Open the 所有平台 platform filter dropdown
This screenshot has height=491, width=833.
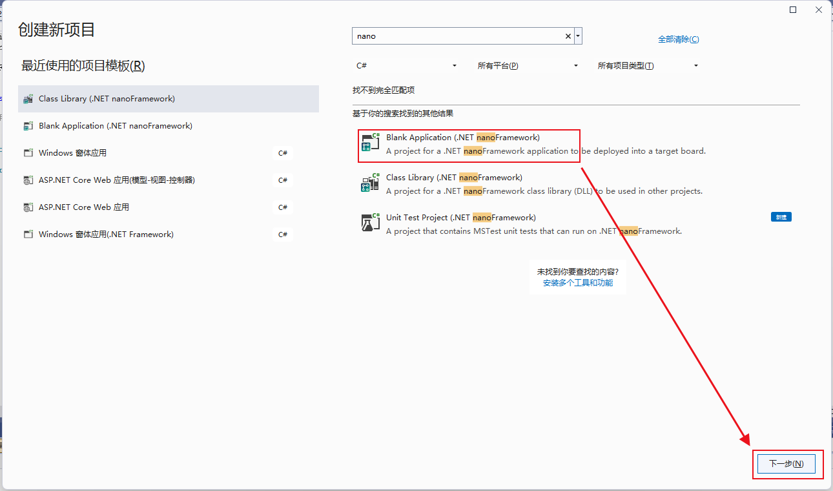(x=528, y=66)
